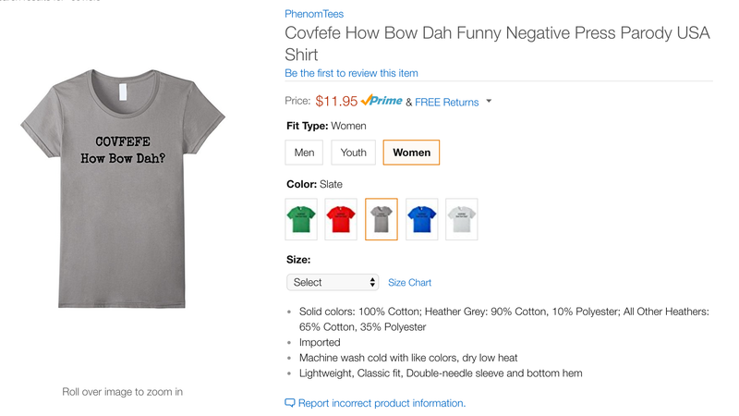Click the speech bubble report icon
This screenshot has width=739, height=416.
tap(290, 403)
